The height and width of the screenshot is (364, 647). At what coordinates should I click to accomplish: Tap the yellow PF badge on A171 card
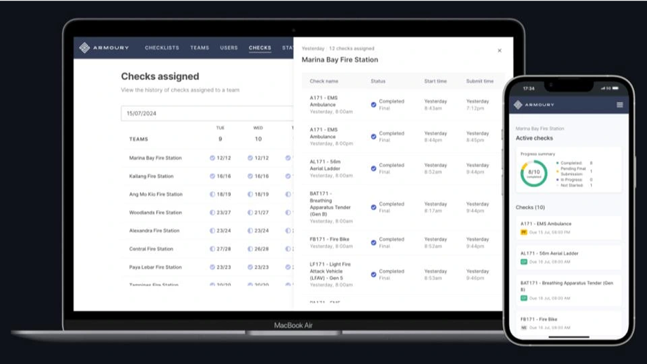point(524,232)
